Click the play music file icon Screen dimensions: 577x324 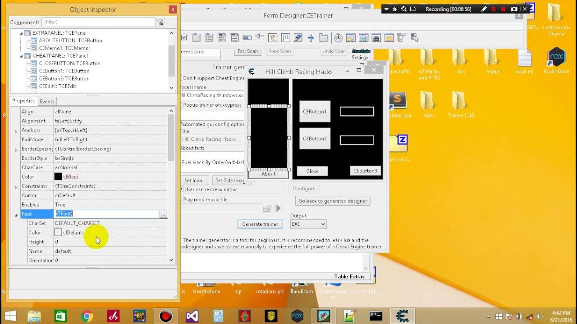pyautogui.click(x=278, y=208)
